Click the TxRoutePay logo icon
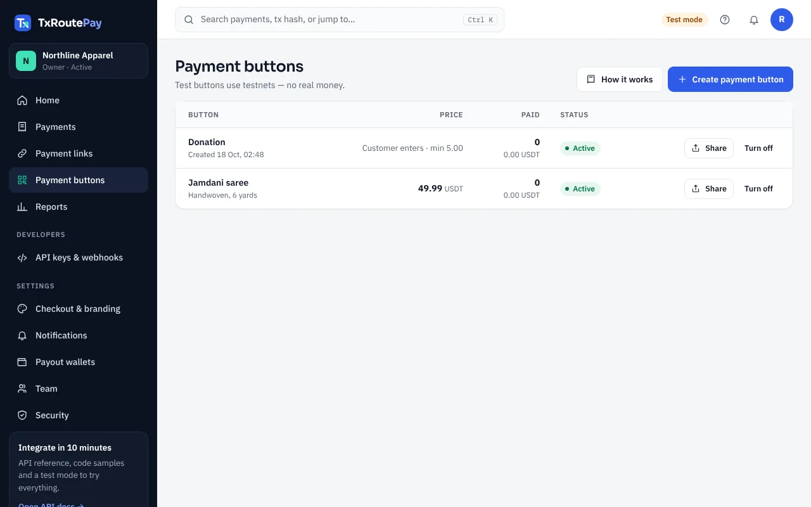 click(x=23, y=23)
